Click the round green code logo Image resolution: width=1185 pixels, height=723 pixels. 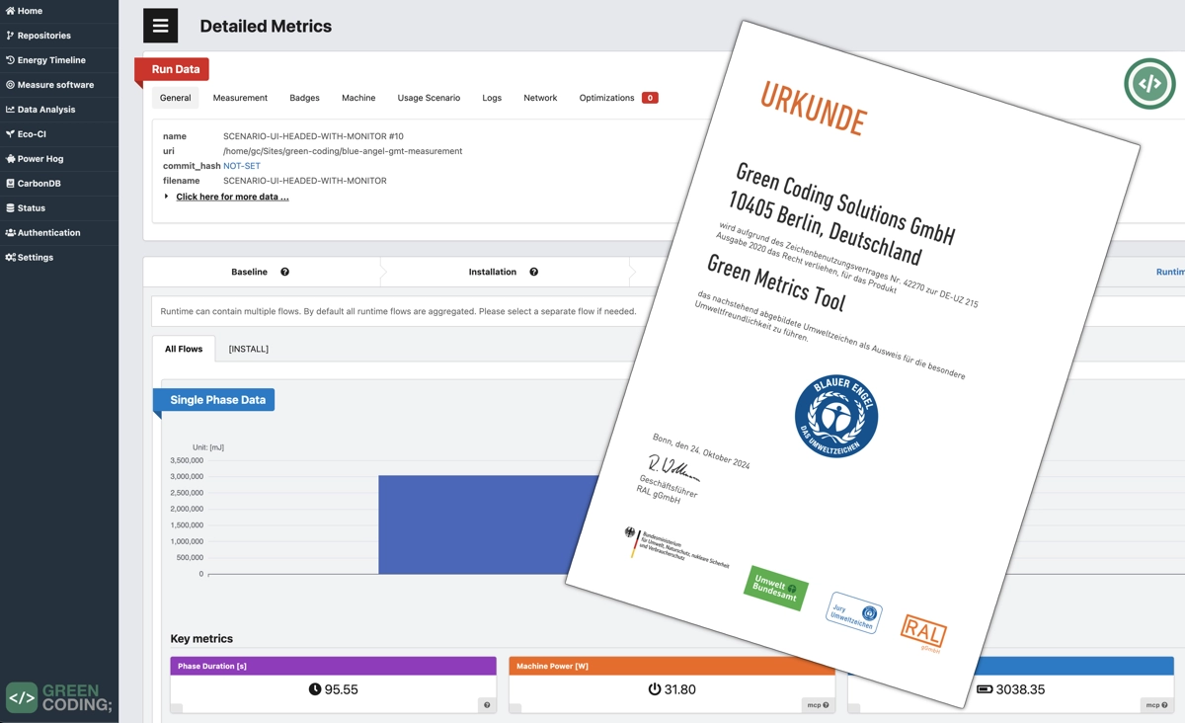click(x=1149, y=83)
